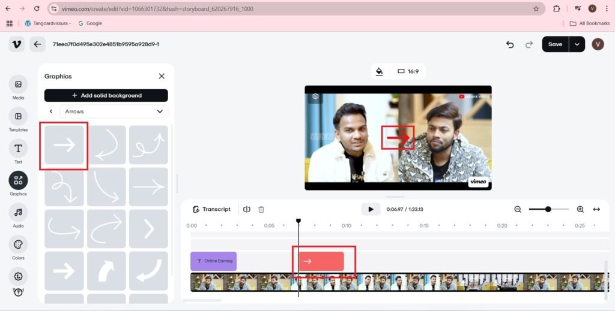Insert the straight right arrow graphic
Viewport: 615px width, 311px height.
pos(64,145)
